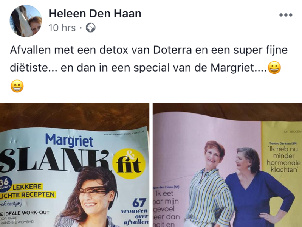Click the post text starting 'Afvallen met een detox'
Viewport: 302px width, 227px height.
pos(149,59)
